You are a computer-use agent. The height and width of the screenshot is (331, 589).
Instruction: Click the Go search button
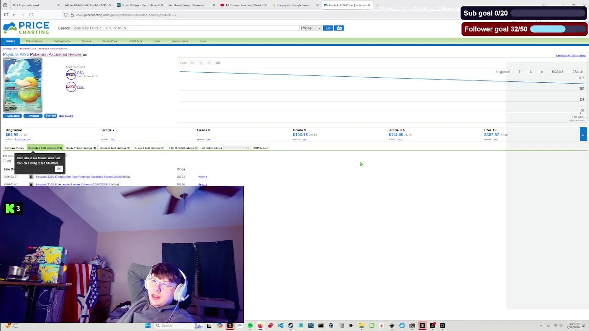click(x=328, y=28)
